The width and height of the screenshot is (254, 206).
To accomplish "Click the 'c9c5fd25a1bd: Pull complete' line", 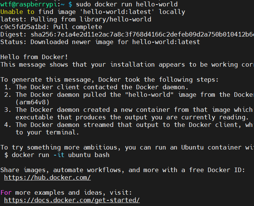I will pos(51,27).
